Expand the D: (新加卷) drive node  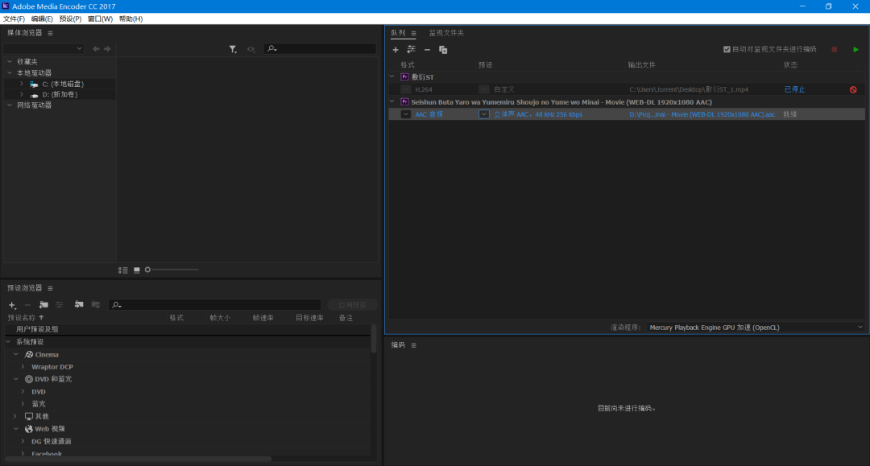[x=22, y=94]
